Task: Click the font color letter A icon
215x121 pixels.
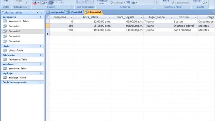Action: [x=35, y=3]
